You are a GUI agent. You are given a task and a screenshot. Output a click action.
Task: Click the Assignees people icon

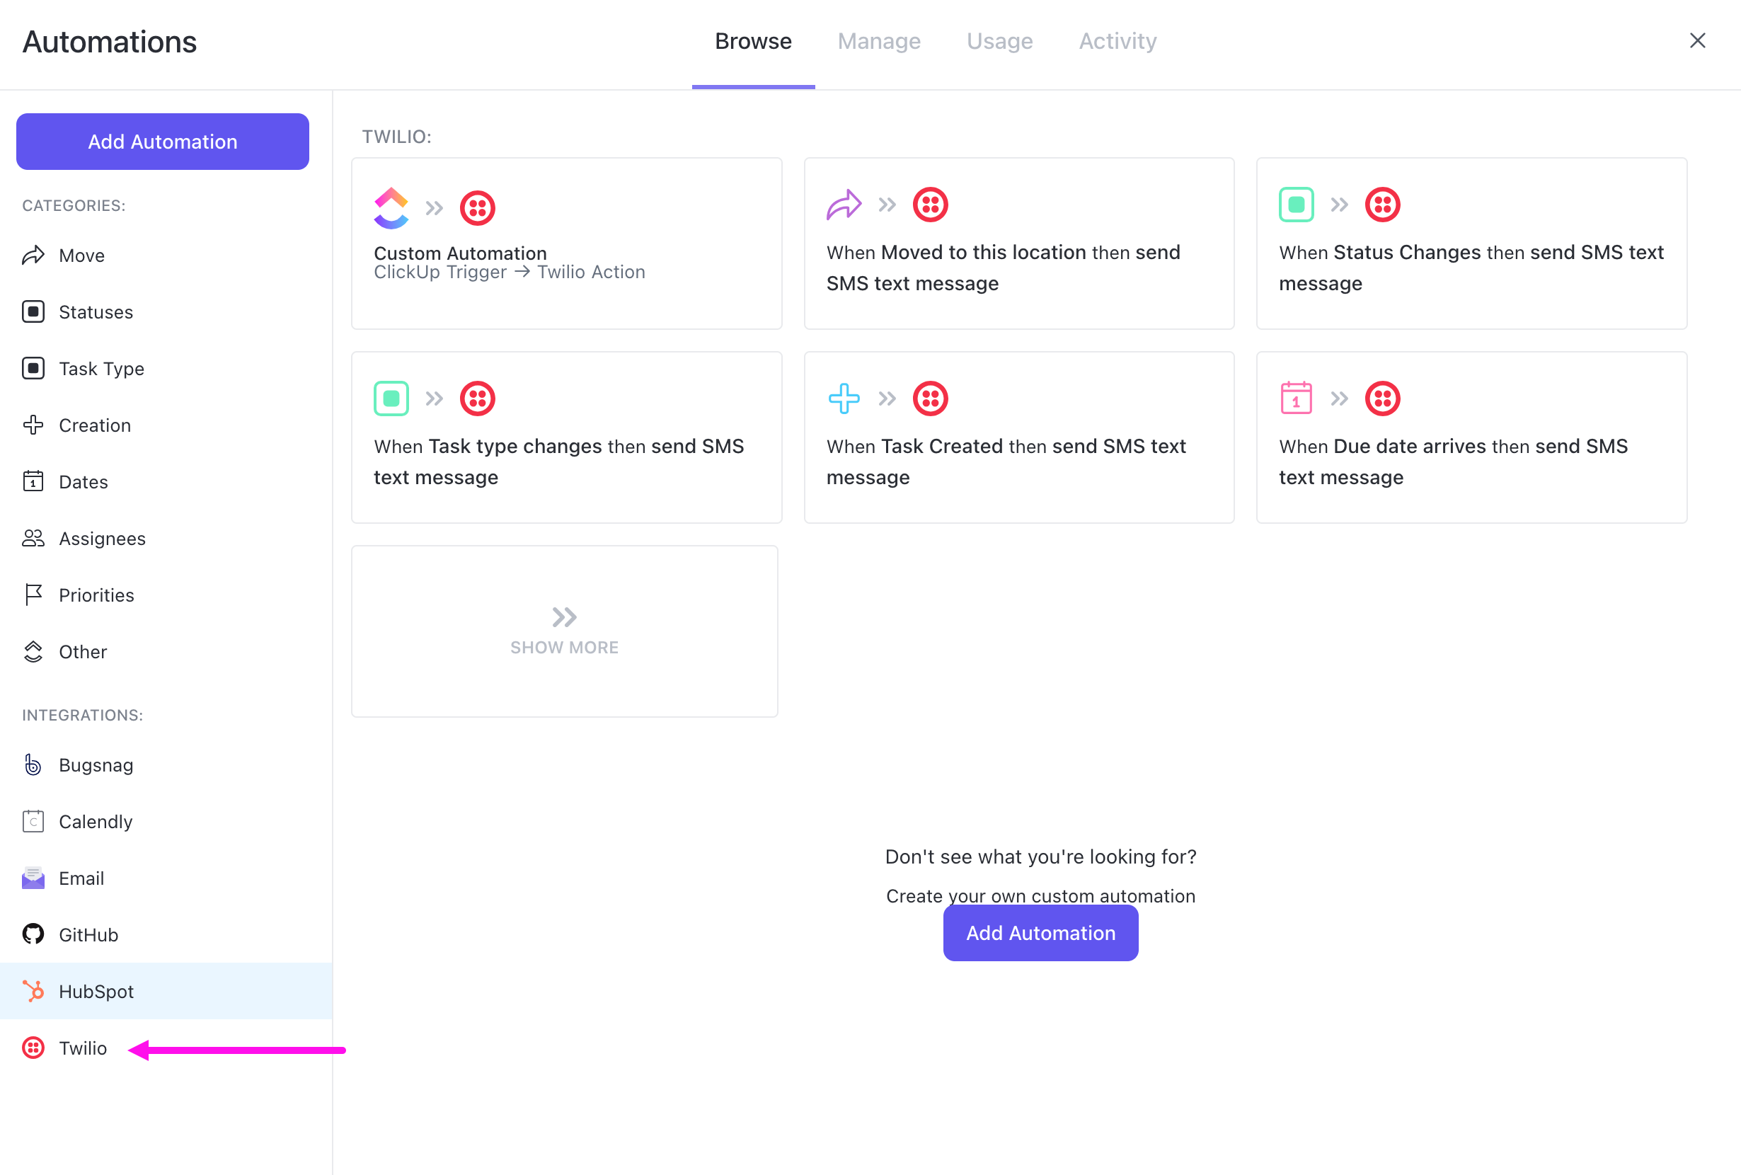pyautogui.click(x=33, y=538)
